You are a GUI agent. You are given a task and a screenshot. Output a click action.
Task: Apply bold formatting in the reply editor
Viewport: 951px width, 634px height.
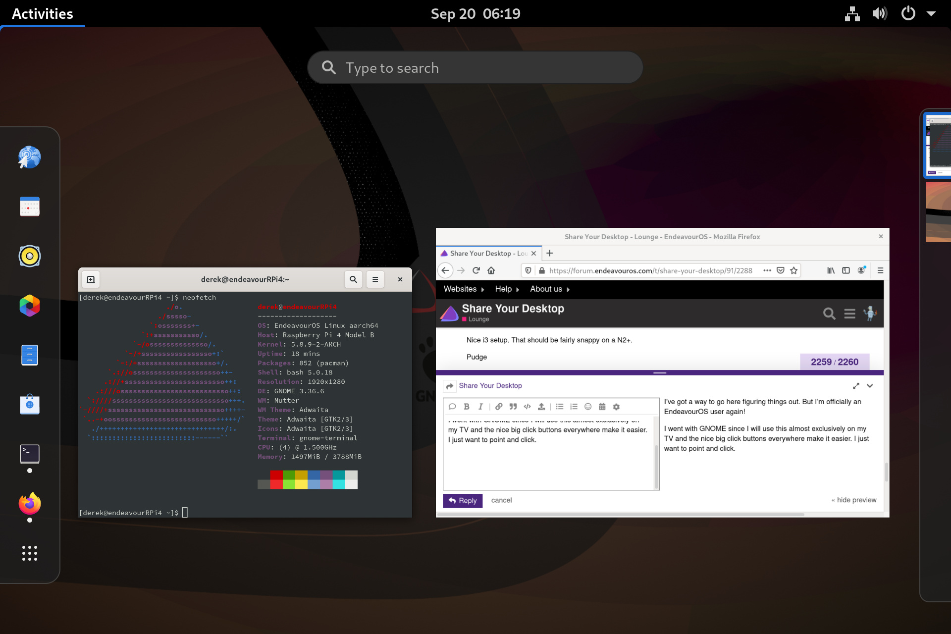(466, 406)
